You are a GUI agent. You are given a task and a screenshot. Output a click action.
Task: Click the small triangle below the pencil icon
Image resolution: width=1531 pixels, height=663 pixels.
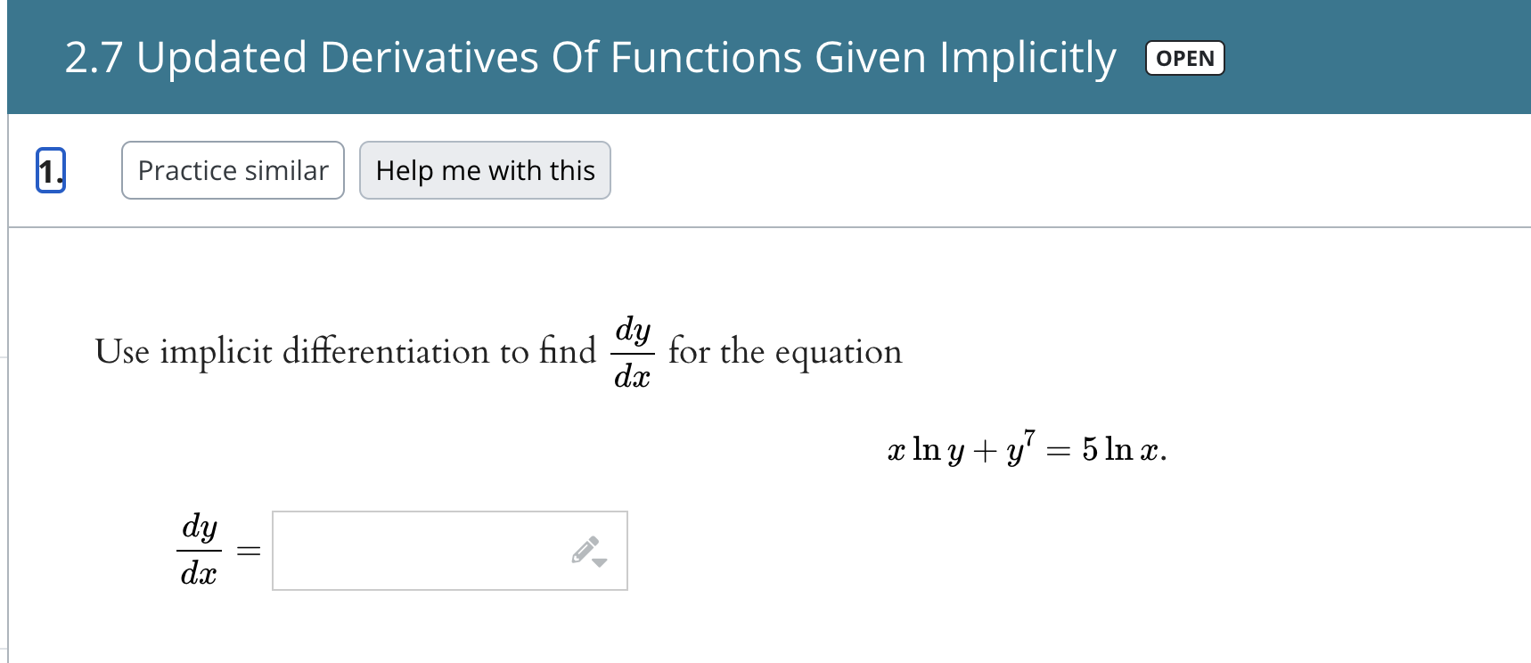click(x=601, y=563)
